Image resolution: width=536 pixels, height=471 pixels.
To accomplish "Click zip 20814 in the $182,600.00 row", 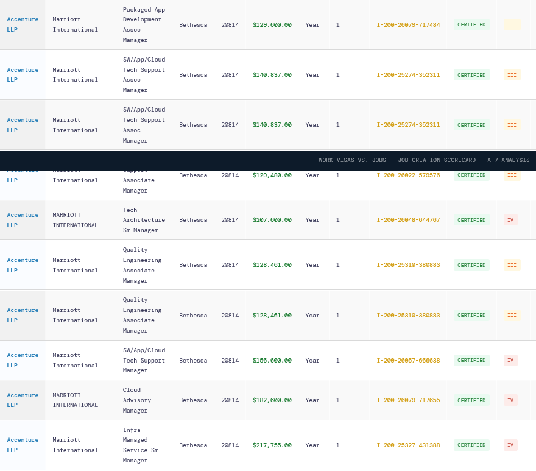I will pyautogui.click(x=230, y=400).
